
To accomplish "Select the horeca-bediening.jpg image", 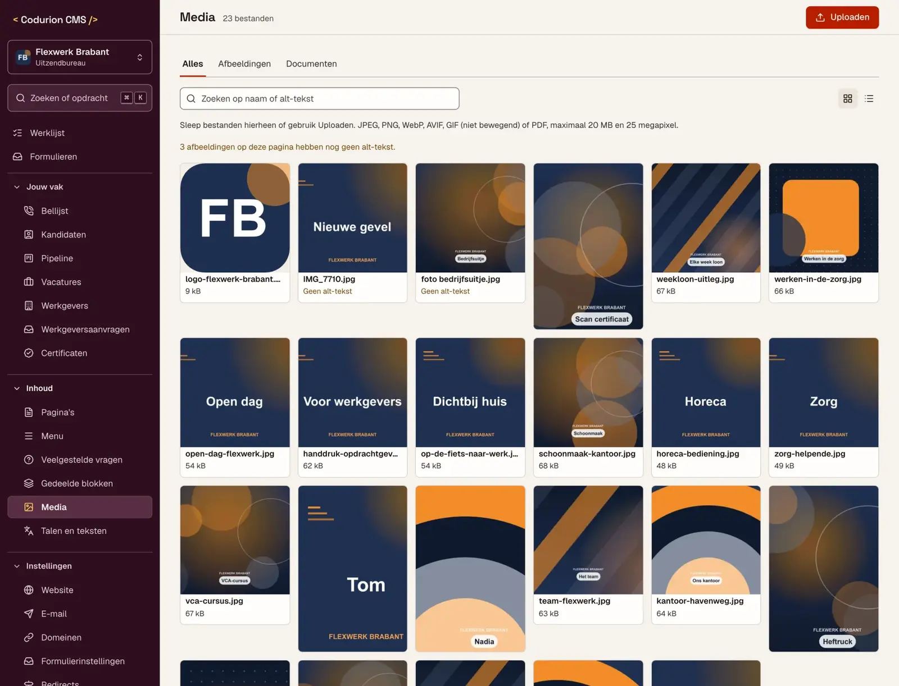I will [706, 408].
